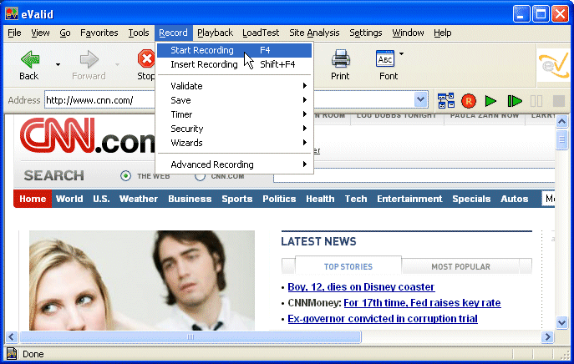Select CNN.COM search radio button
This screenshot has width=574, height=364.
(x=200, y=177)
